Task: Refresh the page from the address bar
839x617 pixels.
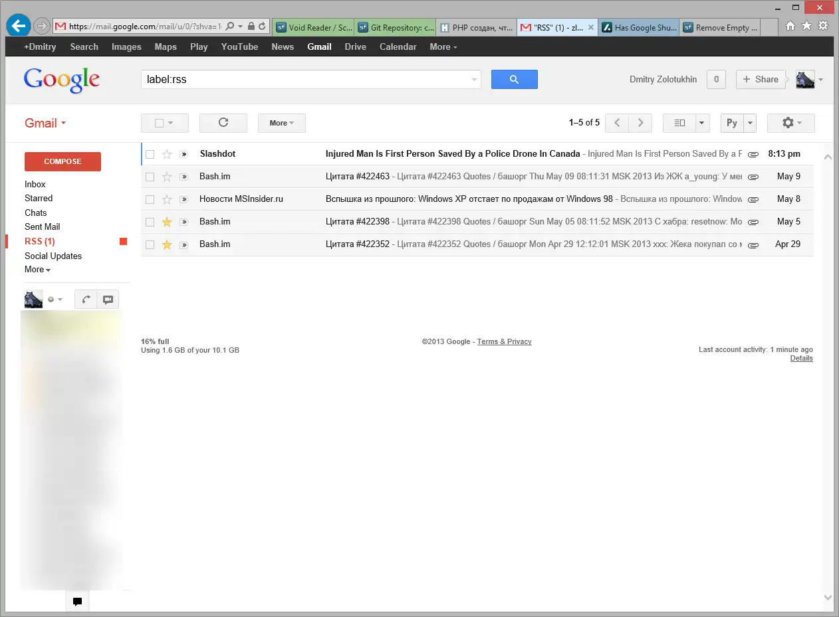Action: click(x=263, y=27)
